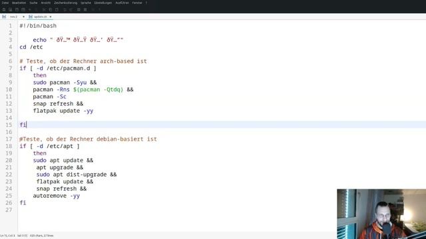Open the Einstellungen menu
This screenshot has height=239, width=426.
(103, 3)
